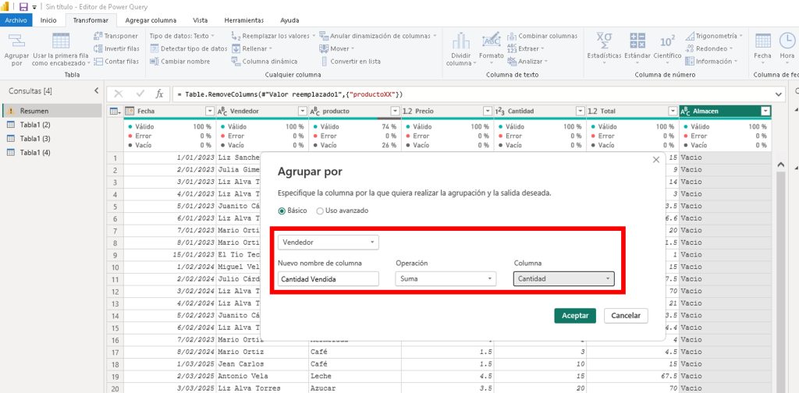Open the Científico operations icon
This screenshot has height=393, width=799.
[x=668, y=45]
